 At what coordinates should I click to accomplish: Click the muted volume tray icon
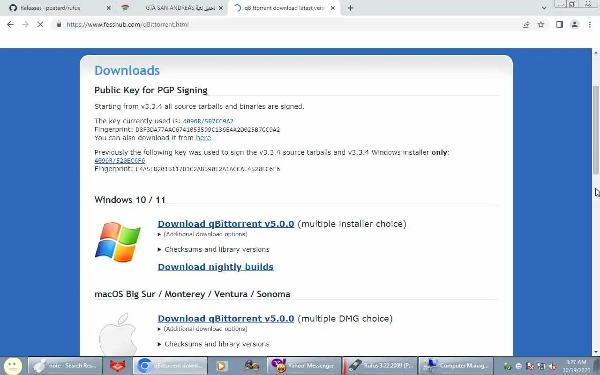(553, 366)
